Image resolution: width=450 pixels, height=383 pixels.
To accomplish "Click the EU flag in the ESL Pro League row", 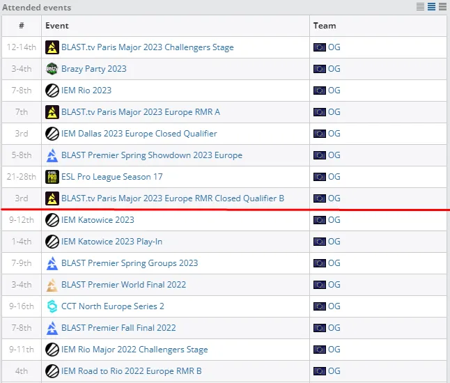I will coord(320,177).
